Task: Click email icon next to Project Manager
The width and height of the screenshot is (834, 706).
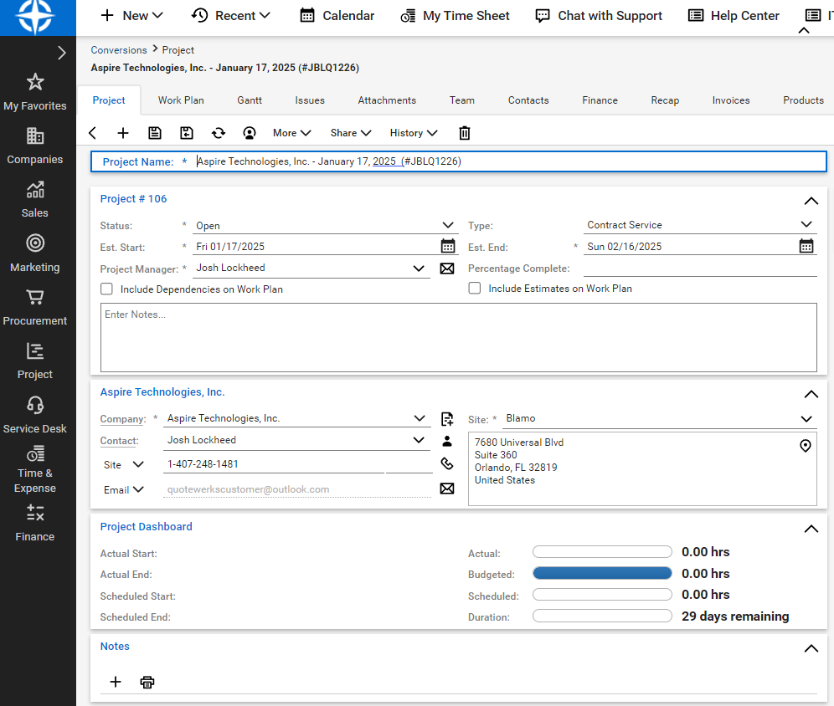Action: [x=447, y=269]
